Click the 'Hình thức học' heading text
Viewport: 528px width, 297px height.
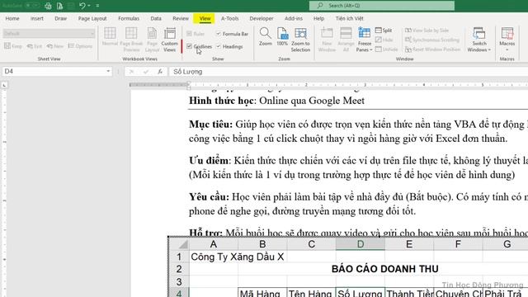221,101
